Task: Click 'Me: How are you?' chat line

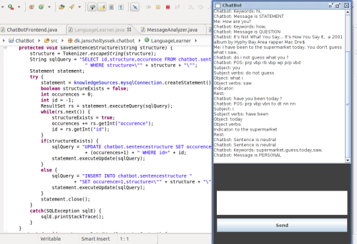Action: (233, 21)
